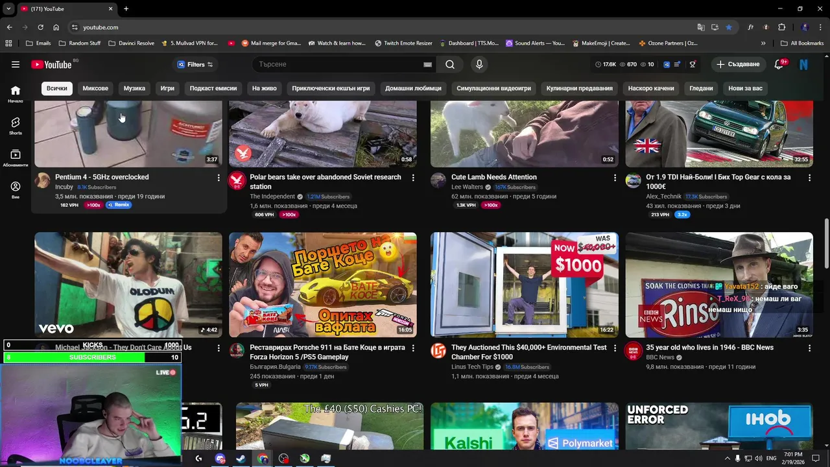Image resolution: width=830 pixels, height=467 pixels.
Task: Open the account avatar menu with letter N
Action: pos(804,64)
